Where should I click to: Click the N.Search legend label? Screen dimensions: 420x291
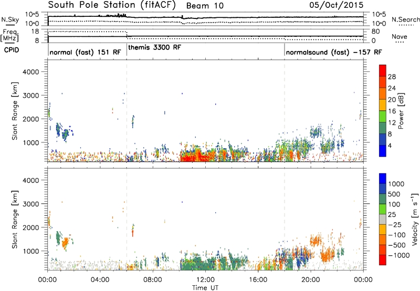click(x=406, y=19)
